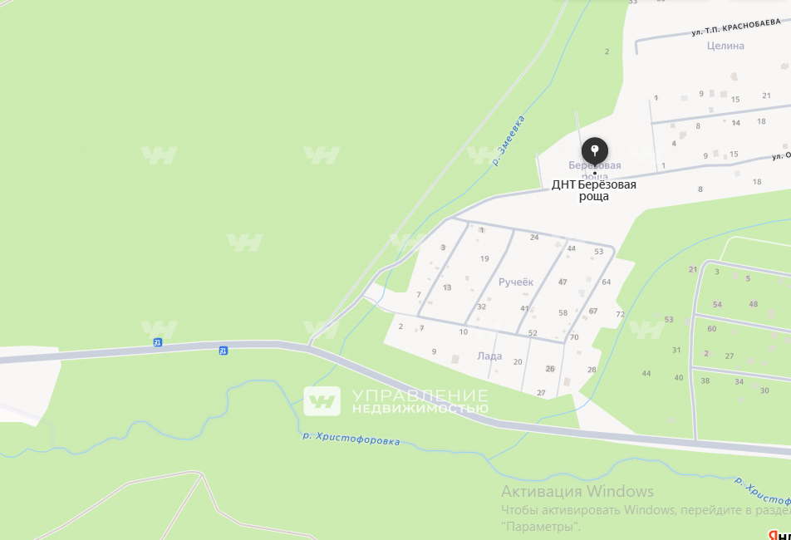Select the ДНТ Берёзовая роща label
This screenshot has height=540, width=791.
594,190
